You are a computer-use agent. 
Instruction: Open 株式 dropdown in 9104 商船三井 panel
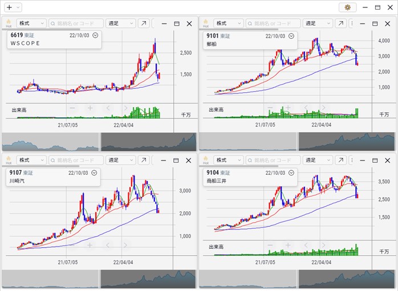[x=229, y=160]
